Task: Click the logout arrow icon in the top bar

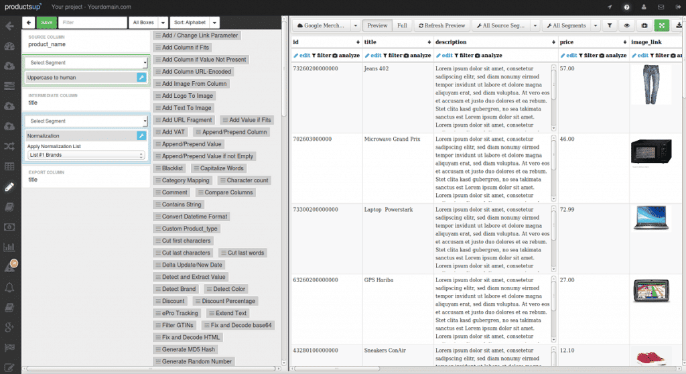Action: pos(678,7)
